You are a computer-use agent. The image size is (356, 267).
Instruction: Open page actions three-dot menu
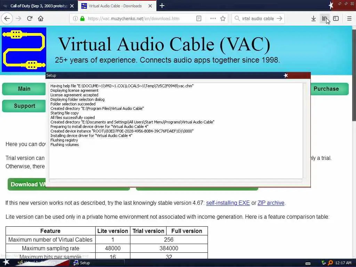(213, 19)
